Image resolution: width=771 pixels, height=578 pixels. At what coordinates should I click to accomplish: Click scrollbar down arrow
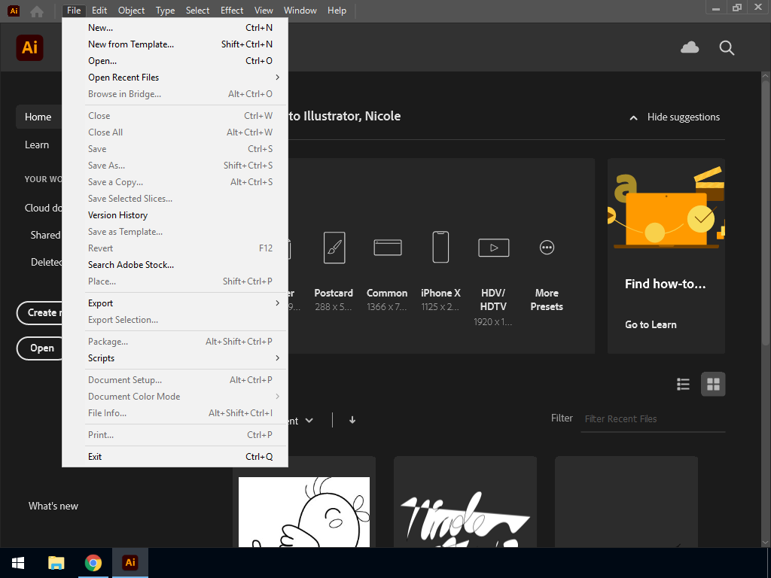[765, 542]
